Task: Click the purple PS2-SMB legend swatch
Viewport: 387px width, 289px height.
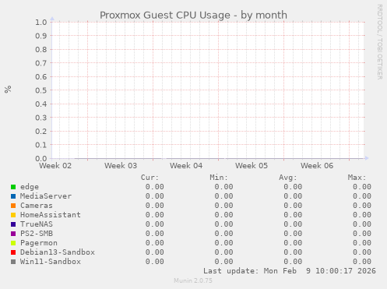Action: 13,234
